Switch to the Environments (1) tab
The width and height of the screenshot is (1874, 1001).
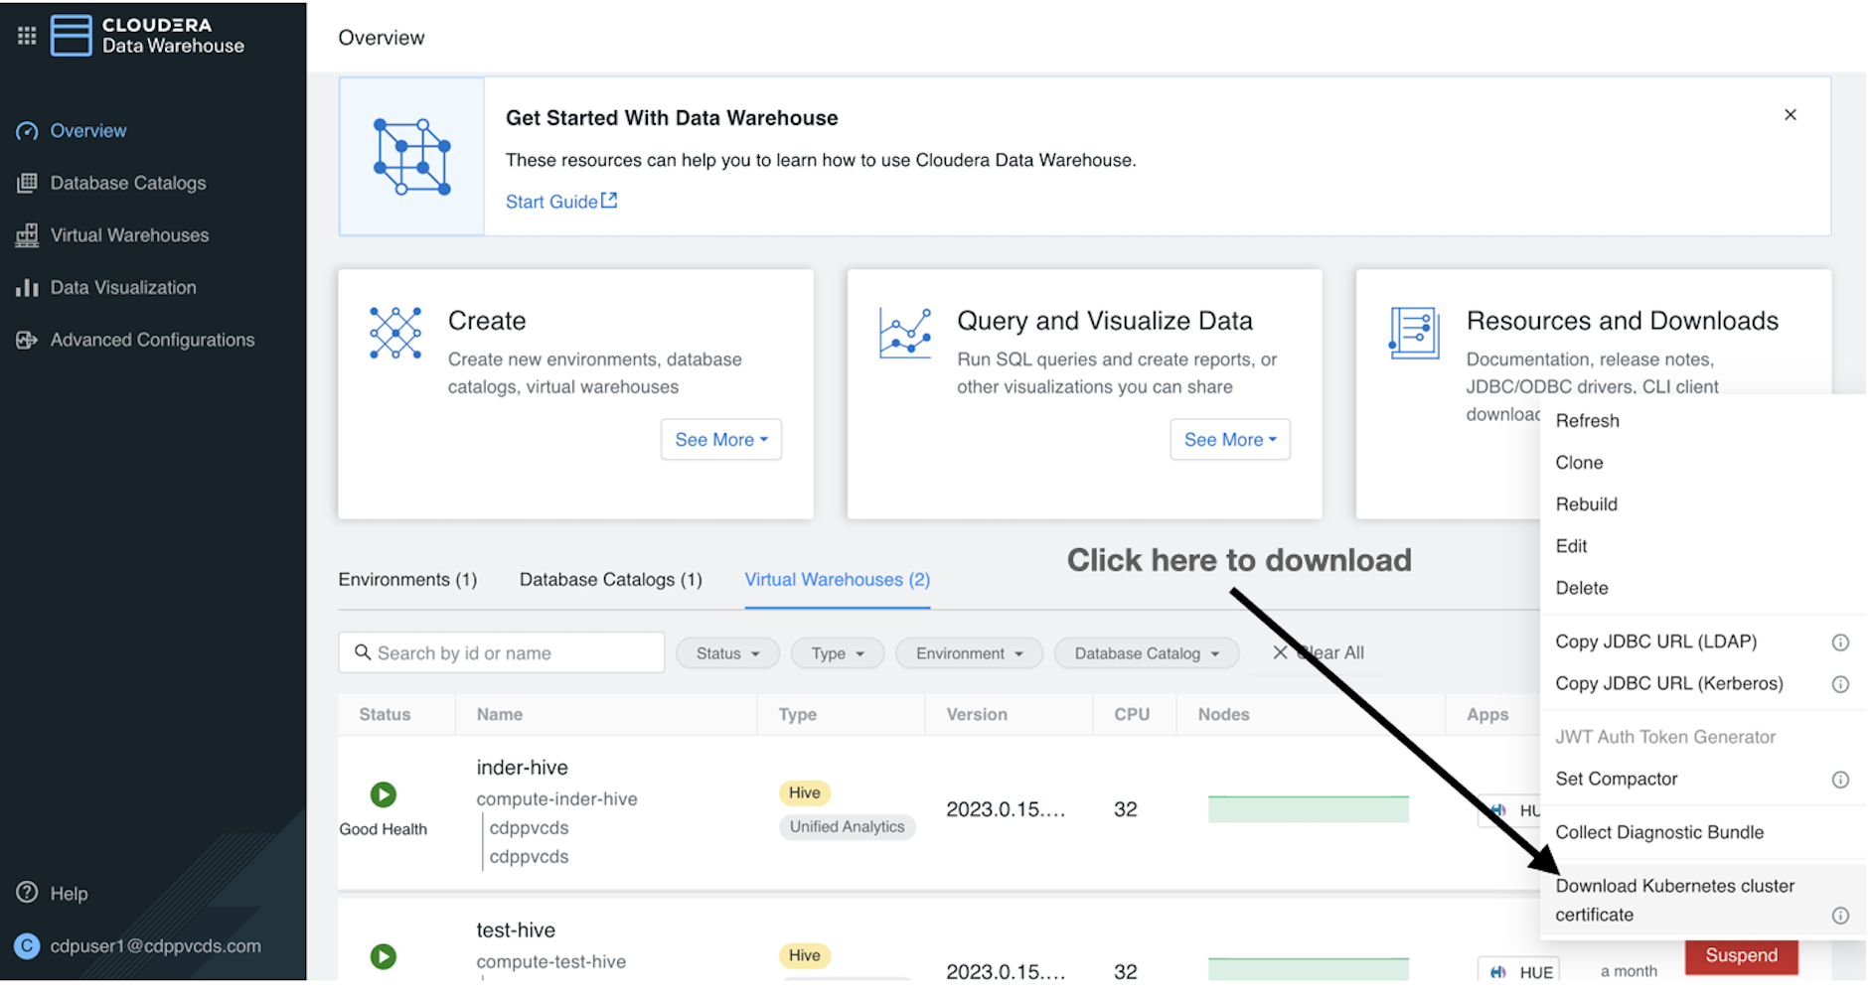(x=407, y=580)
